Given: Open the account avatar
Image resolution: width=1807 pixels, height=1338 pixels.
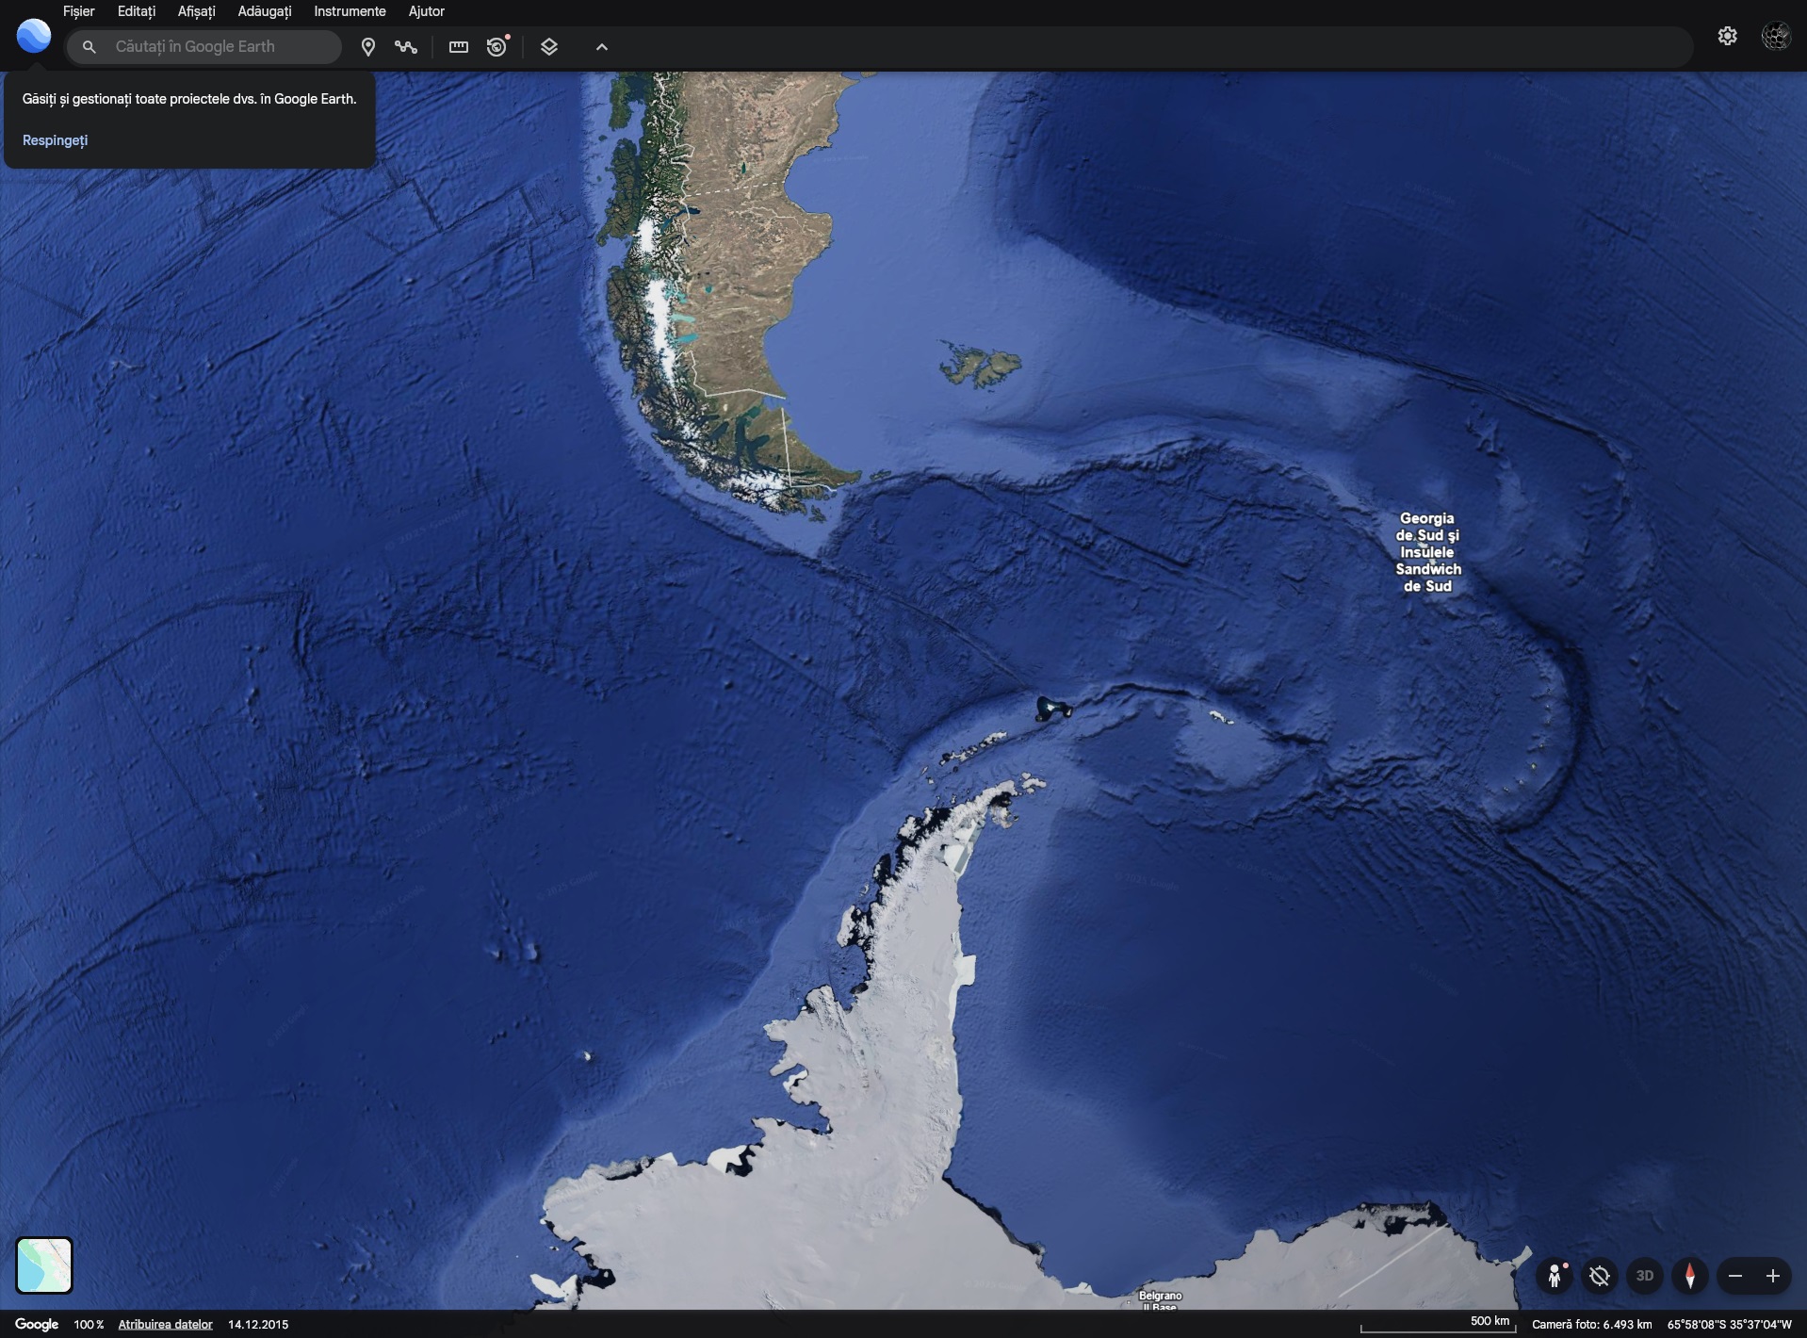Looking at the screenshot, I should (1776, 36).
